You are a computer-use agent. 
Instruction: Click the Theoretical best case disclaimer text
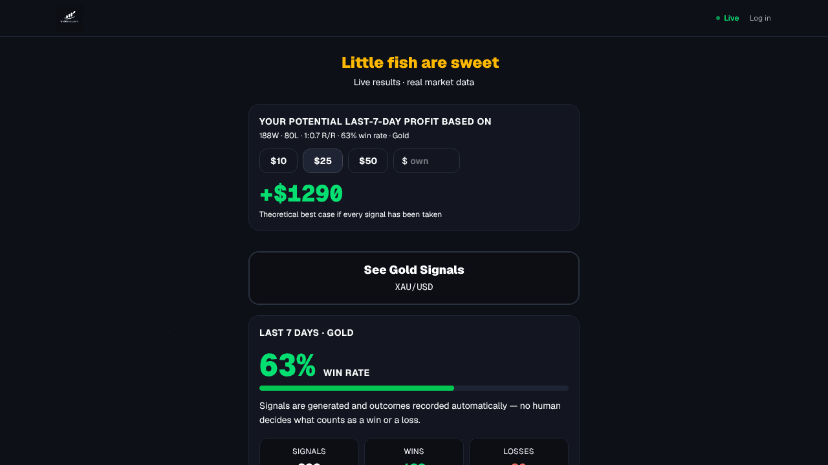tap(351, 214)
